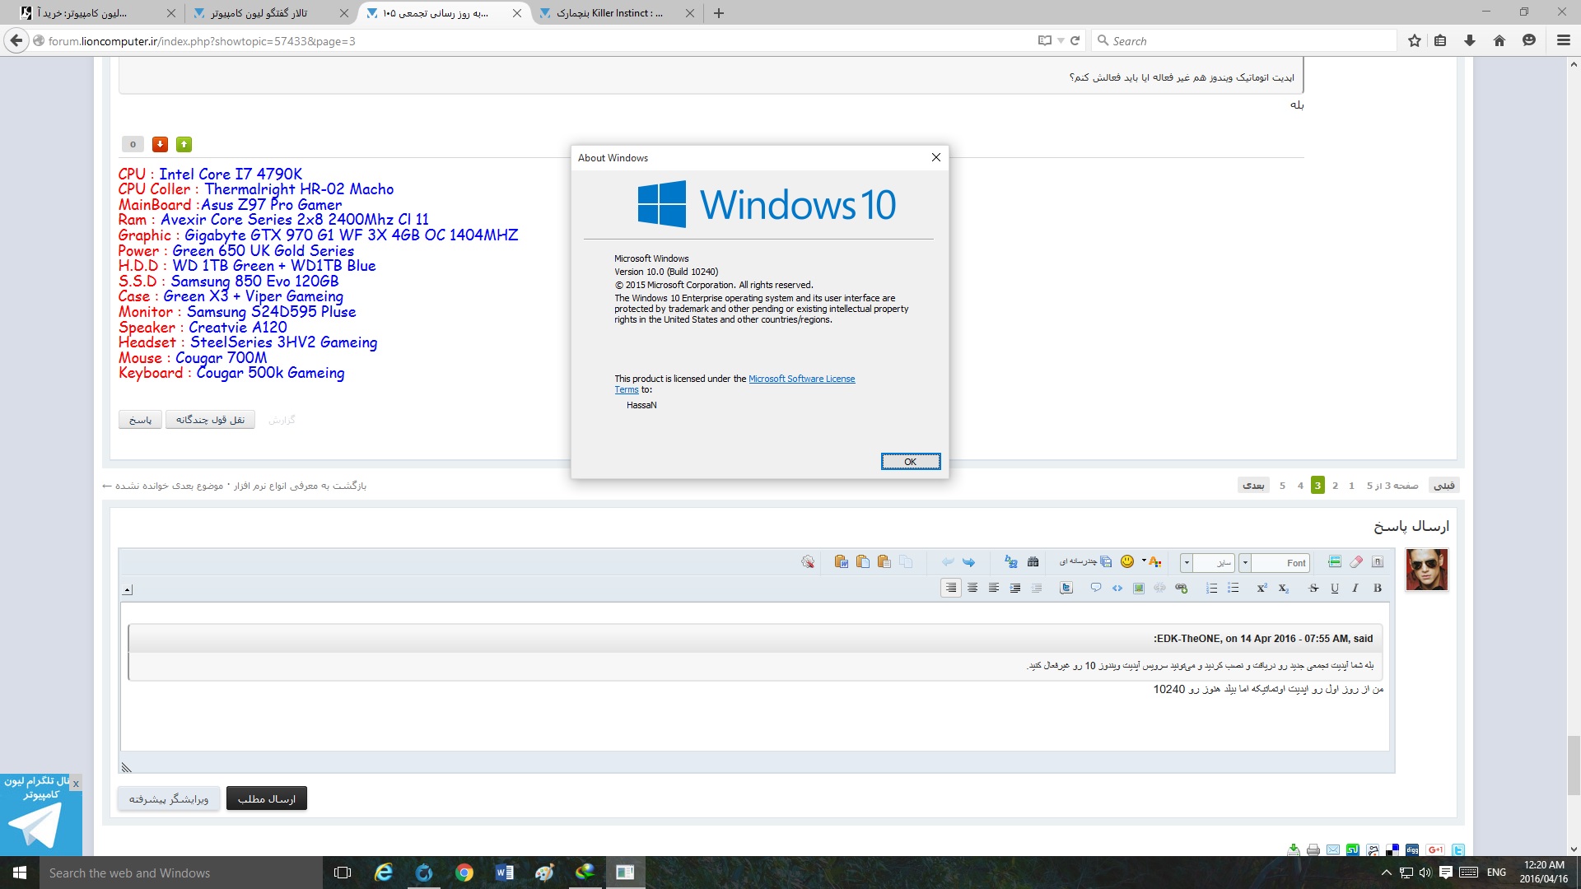The width and height of the screenshot is (1581, 889).
Task: Toggle Bold formatting in the editor
Action: pos(1378,588)
